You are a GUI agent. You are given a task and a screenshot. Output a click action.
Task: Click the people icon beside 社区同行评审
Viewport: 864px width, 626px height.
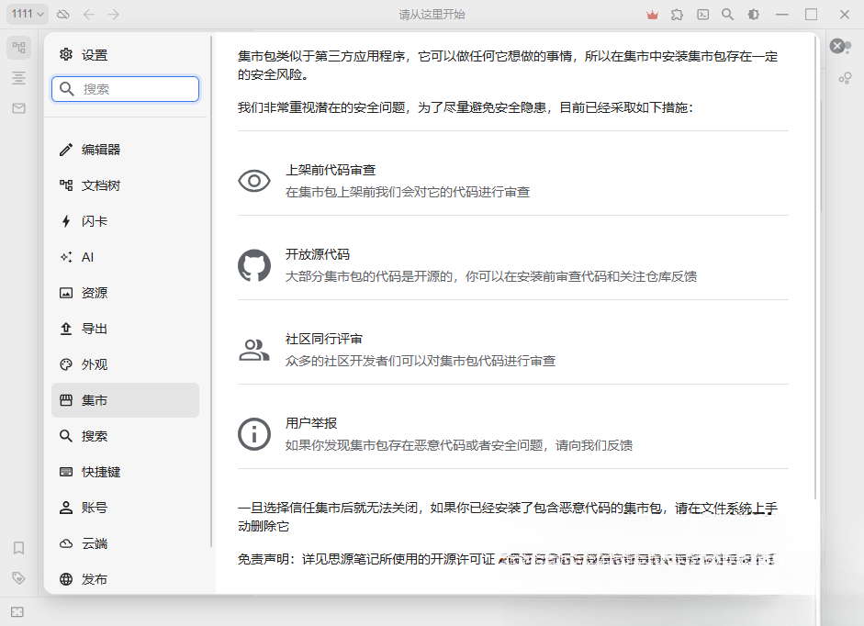point(254,350)
